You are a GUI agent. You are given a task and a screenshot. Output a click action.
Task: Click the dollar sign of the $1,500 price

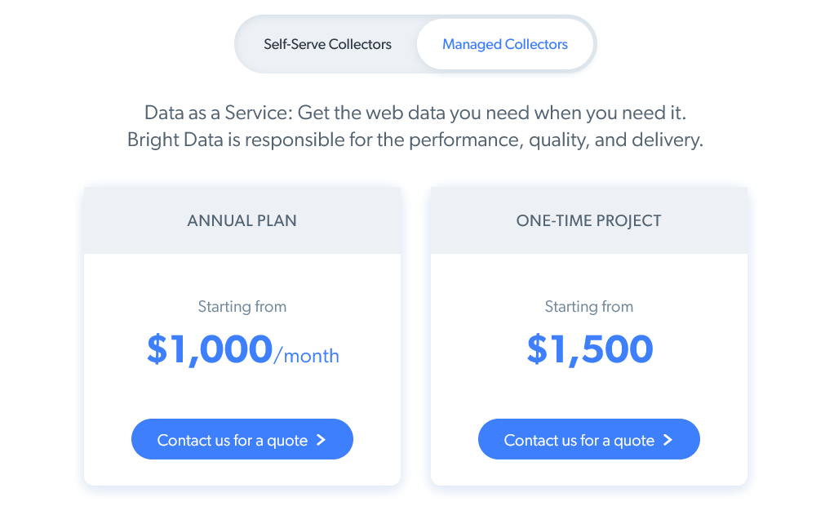(537, 348)
